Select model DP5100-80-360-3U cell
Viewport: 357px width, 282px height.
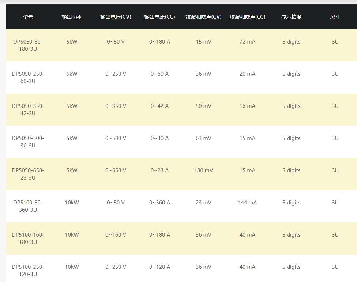pos(28,206)
